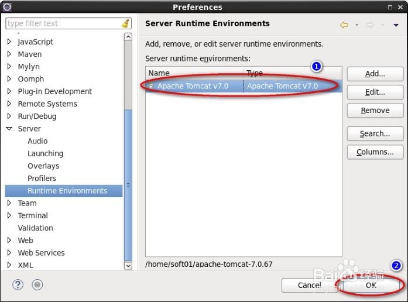Expand the Oomph tree node

point(9,79)
